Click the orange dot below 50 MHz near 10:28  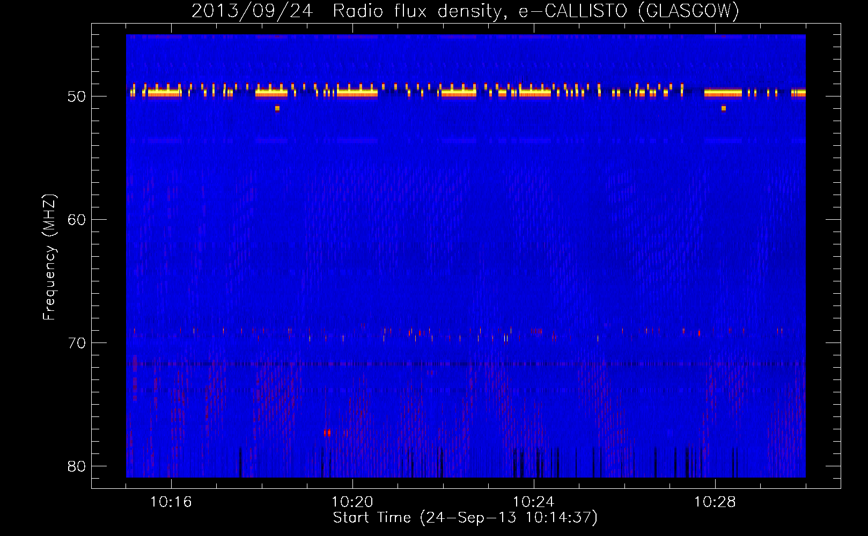coord(724,108)
